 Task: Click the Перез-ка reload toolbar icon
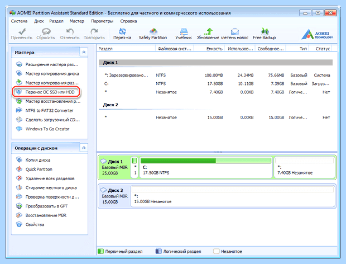(122, 31)
